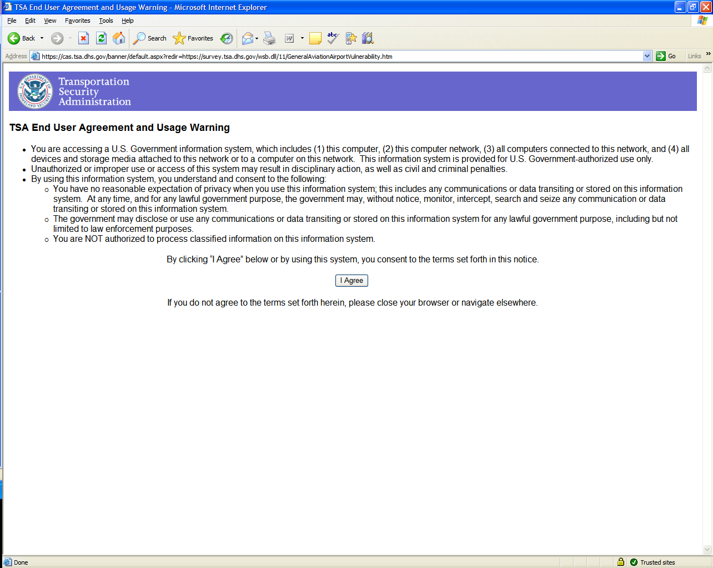This screenshot has height=568, width=713.
Task: Click the 'You are NOT authorized to process' line
Action: (214, 239)
